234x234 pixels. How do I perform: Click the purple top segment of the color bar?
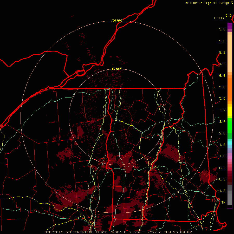pyautogui.click(x=230, y=26)
